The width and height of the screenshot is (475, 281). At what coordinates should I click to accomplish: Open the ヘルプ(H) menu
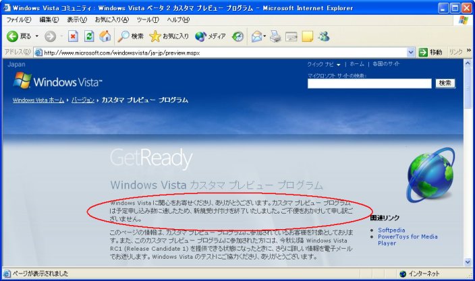click(x=178, y=20)
